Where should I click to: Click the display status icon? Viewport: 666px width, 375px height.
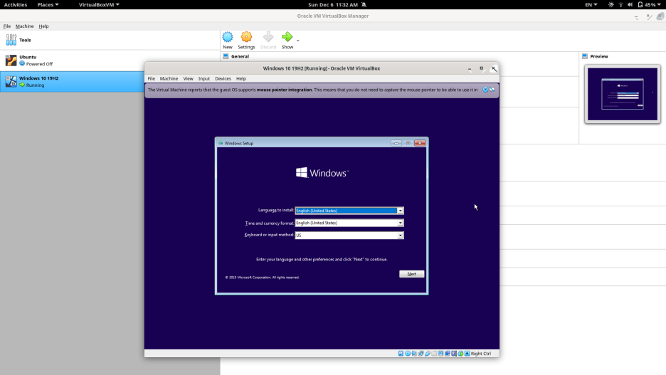(x=441, y=354)
